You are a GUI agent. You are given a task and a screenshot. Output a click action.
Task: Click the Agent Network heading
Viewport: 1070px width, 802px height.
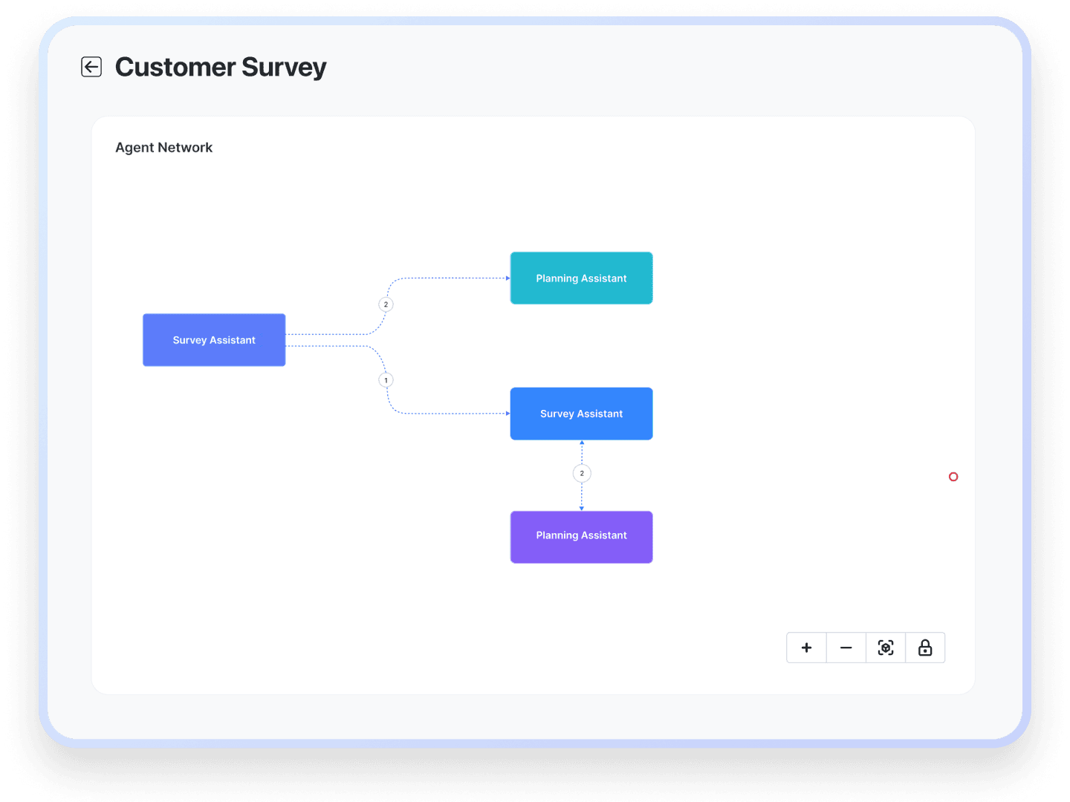click(163, 148)
